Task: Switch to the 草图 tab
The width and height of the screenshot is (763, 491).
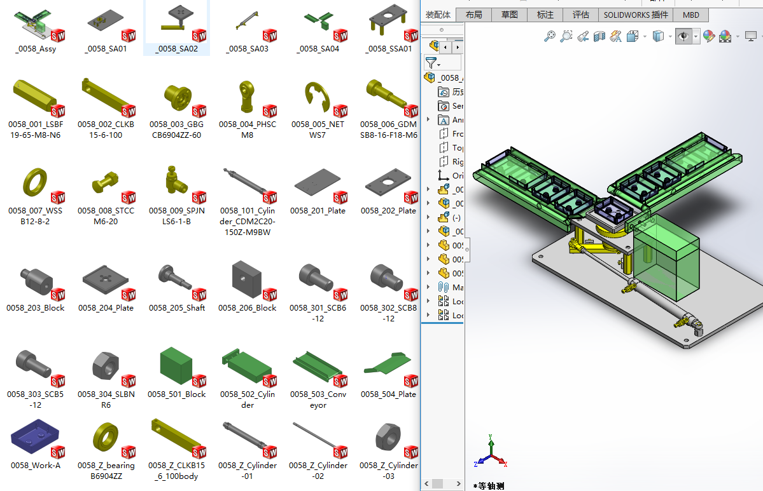Action: (509, 15)
